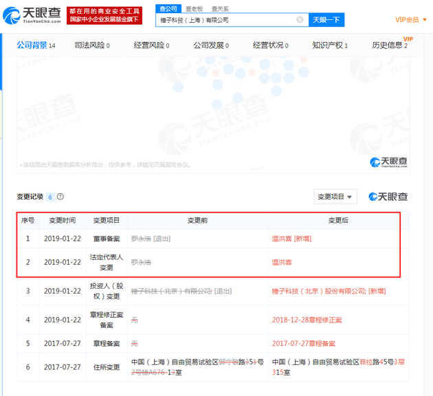Select the 查公司 search tab
Image resolution: width=433 pixels, height=396 pixels.
point(168,8)
